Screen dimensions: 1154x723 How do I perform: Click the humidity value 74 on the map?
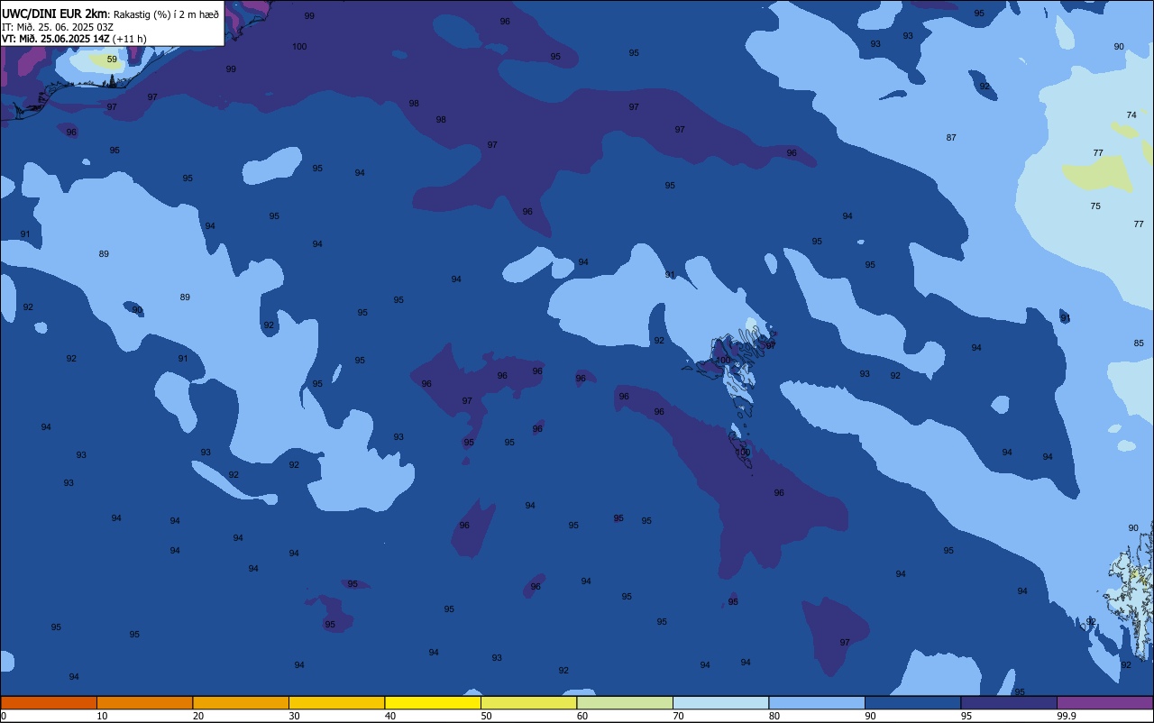(x=1131, y=114)
